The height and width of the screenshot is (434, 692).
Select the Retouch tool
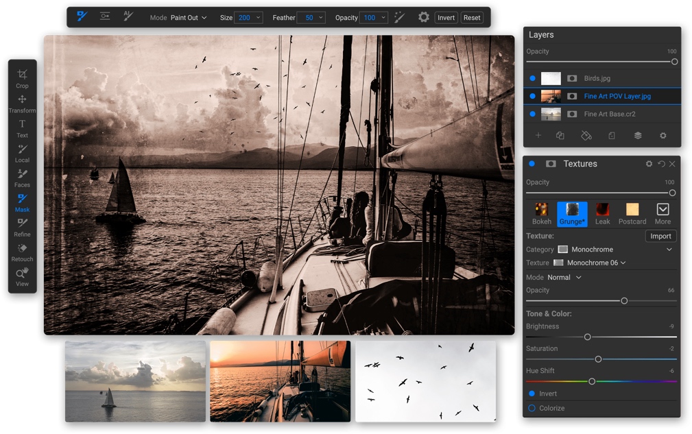[x=22, y=252]
